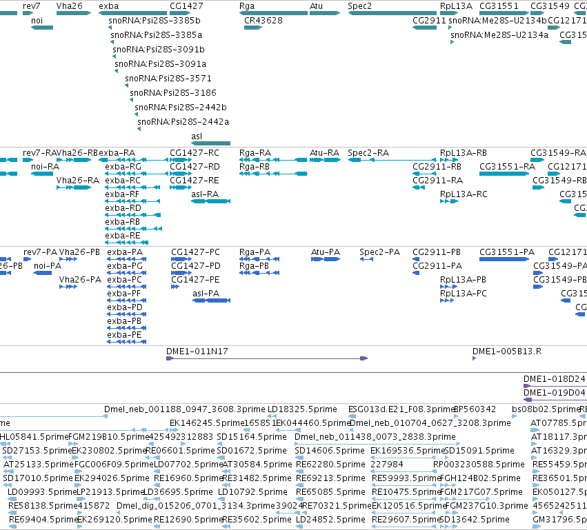The width and height of the screenshot is (587, 530).
Task: Select the noi-RA transcript label
Action: tap(45, 167)
